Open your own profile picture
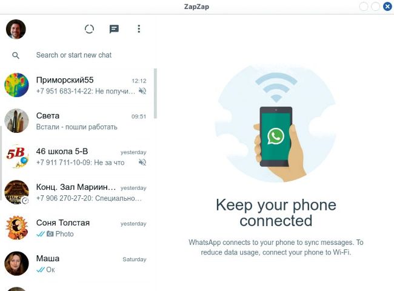 (x=16, y=29)
